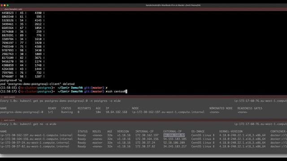Click value 3671 in the query output
Screen dimensions: 287x161
(38, 58)
